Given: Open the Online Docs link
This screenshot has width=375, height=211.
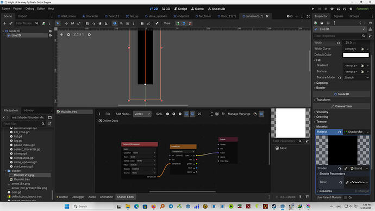Looking at the screenshot, I should pyautogui.click(x=108, y=121).
